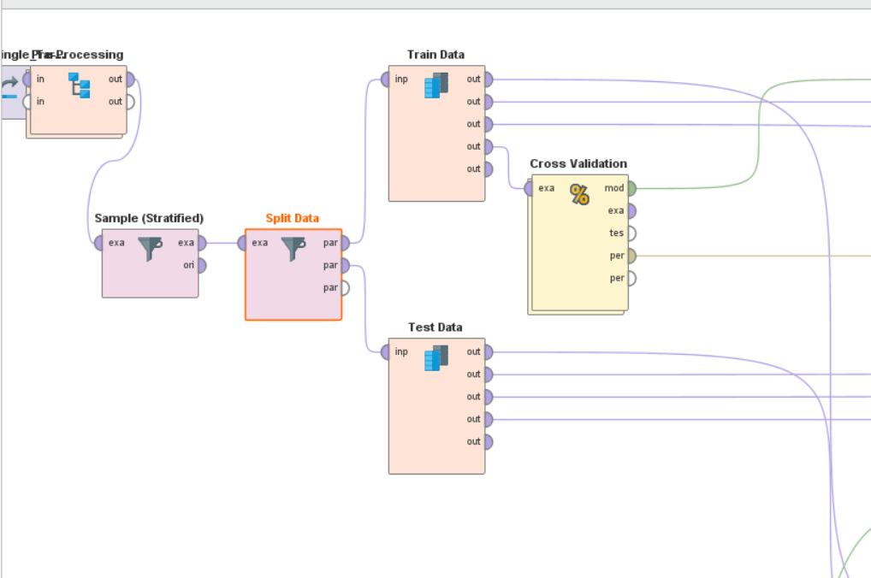Click the second 'out' port of Train Data

click(489, 102)
